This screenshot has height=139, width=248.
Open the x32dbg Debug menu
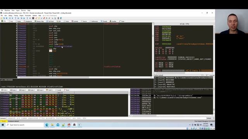[x=10, y=15]
